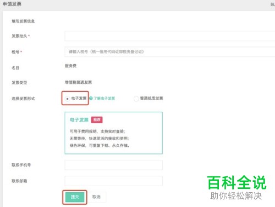Viewport: 275px width, 207px height.
Task: Click the 发票类型 label
Action: (x=19, y=83)
